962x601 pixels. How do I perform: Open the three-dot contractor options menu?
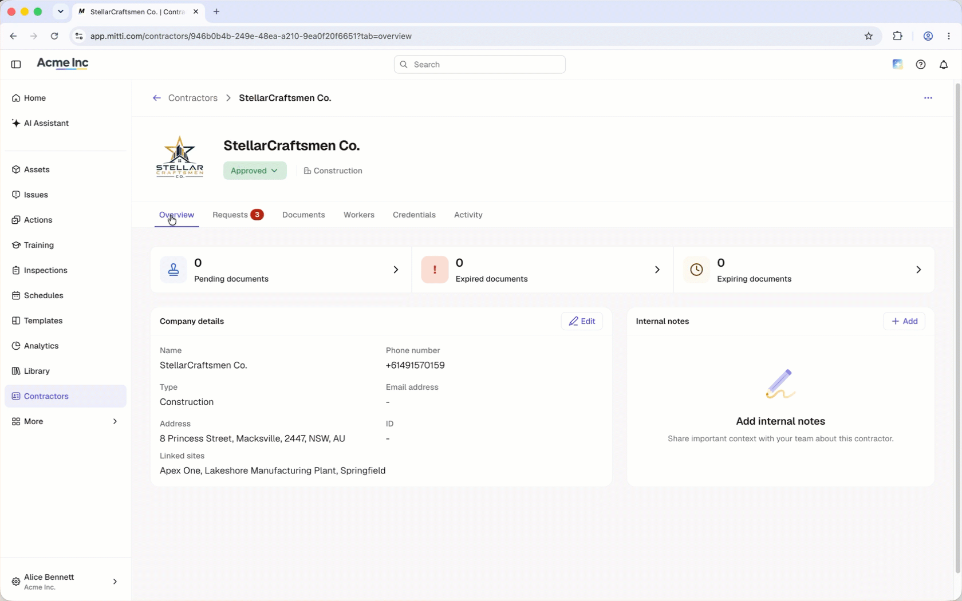(928, 98)
